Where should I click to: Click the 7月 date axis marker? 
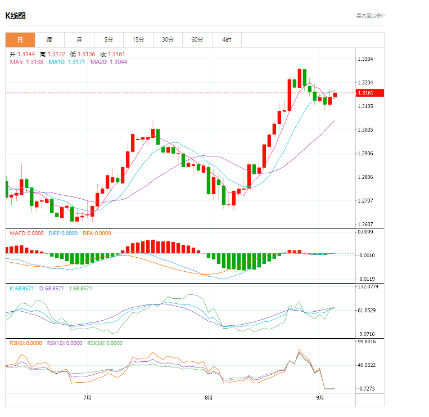(x=87, y=398)
